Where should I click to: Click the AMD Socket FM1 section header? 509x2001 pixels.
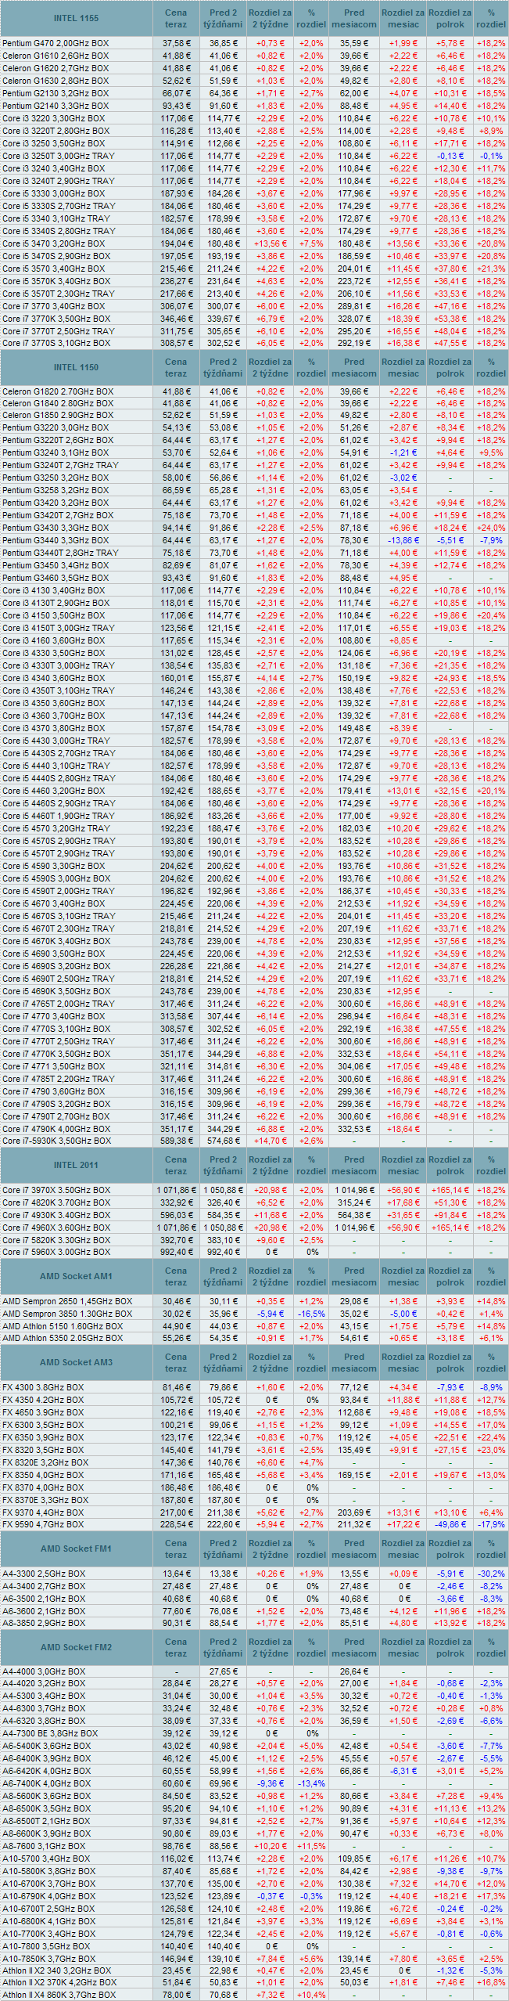76,1549
